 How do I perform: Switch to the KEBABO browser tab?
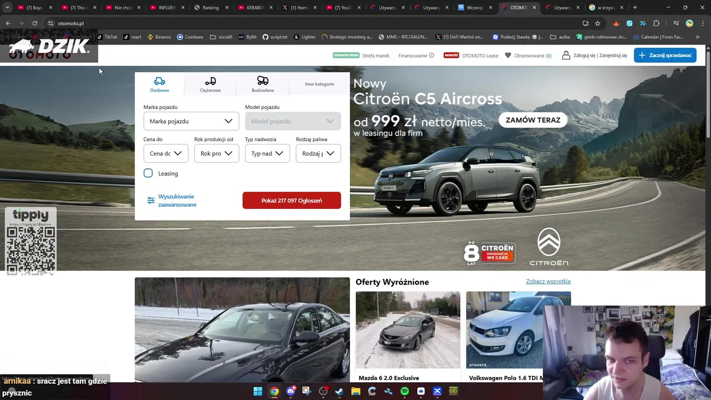pyautogui.click(x=255, y=8)
